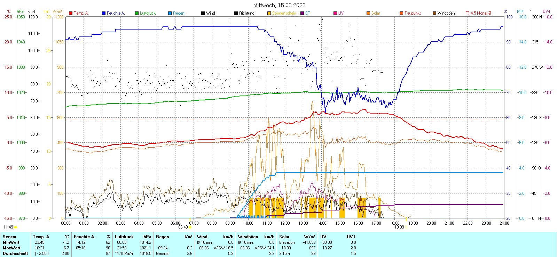Click the black Wind legend square
557x257 pixels.
click(x=203, y=13)
